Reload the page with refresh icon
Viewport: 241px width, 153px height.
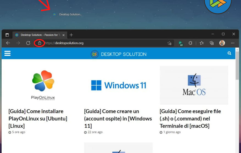click(x=28, y=43)
